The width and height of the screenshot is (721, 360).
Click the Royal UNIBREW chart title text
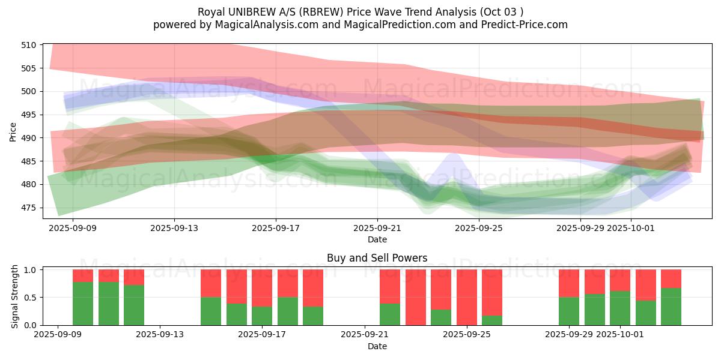(360, 11)
